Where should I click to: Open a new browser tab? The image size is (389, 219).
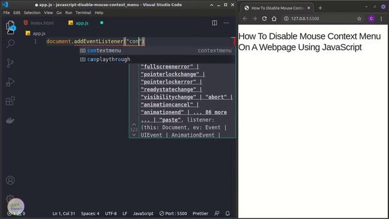point(320,8)
